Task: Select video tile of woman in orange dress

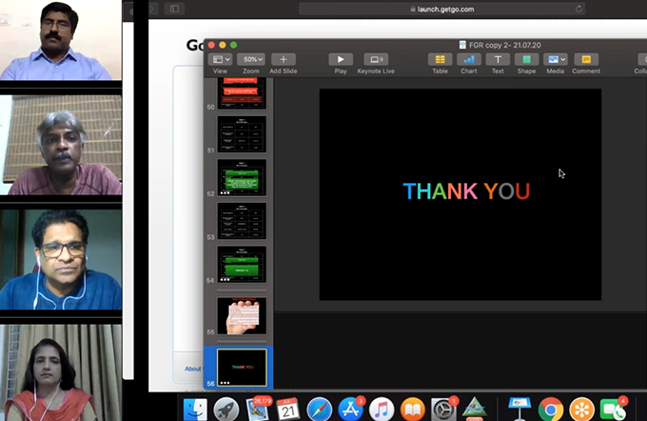Action: [x=61, y=372]
